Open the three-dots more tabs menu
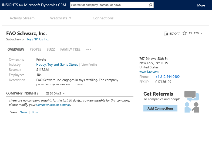Viewport: 212px width, 154px height. click(x=89, y=50)
